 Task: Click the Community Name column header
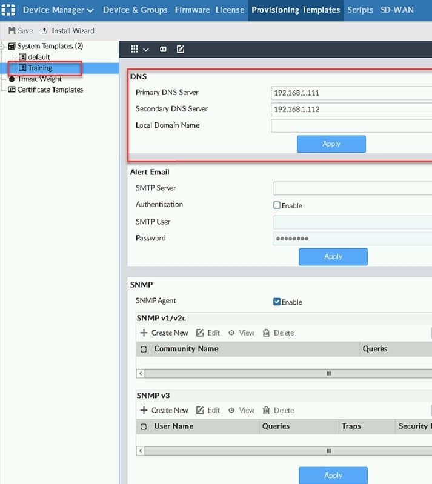pyautogui.click(x=186, y=349)
